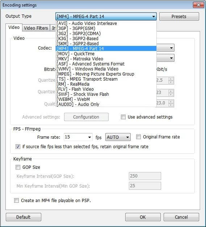This screenshot has height=227, width=206.
Task: Select highlighted [MP4] - MPEG-4 Part 14 item
Action: click(106, 49)
